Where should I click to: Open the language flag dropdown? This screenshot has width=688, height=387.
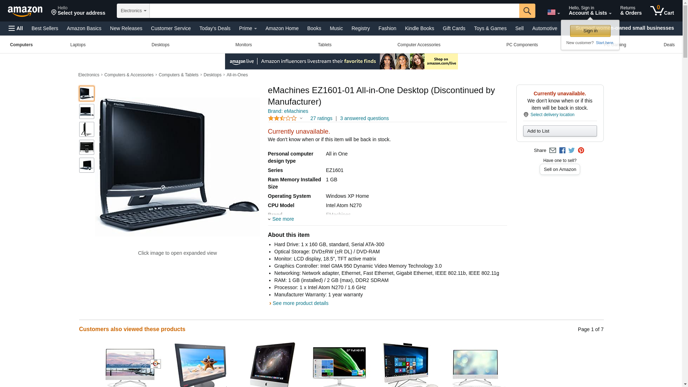pyautogui.click(x=554, y=12)
